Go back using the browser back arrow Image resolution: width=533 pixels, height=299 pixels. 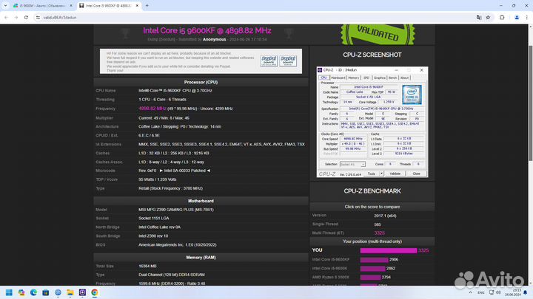(6, 17)
